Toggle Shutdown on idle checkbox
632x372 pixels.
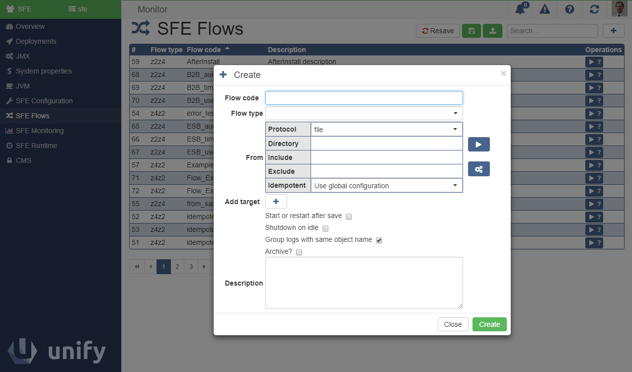tap(325, 228)
